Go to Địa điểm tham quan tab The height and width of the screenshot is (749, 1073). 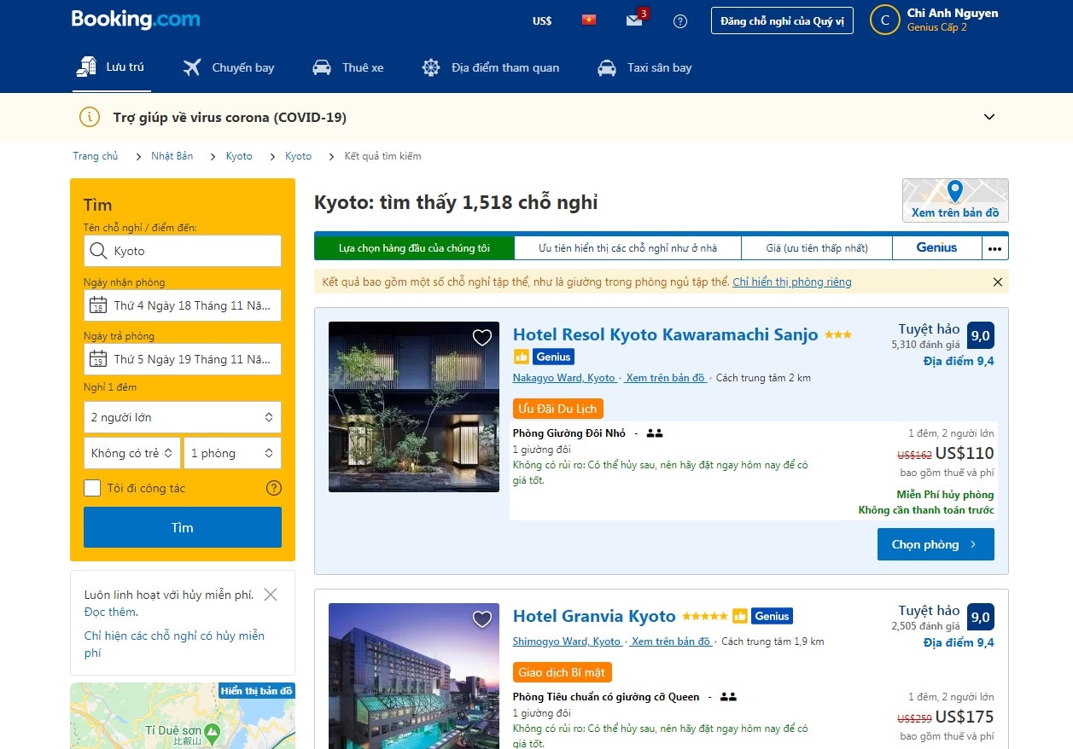click(491, 67)
